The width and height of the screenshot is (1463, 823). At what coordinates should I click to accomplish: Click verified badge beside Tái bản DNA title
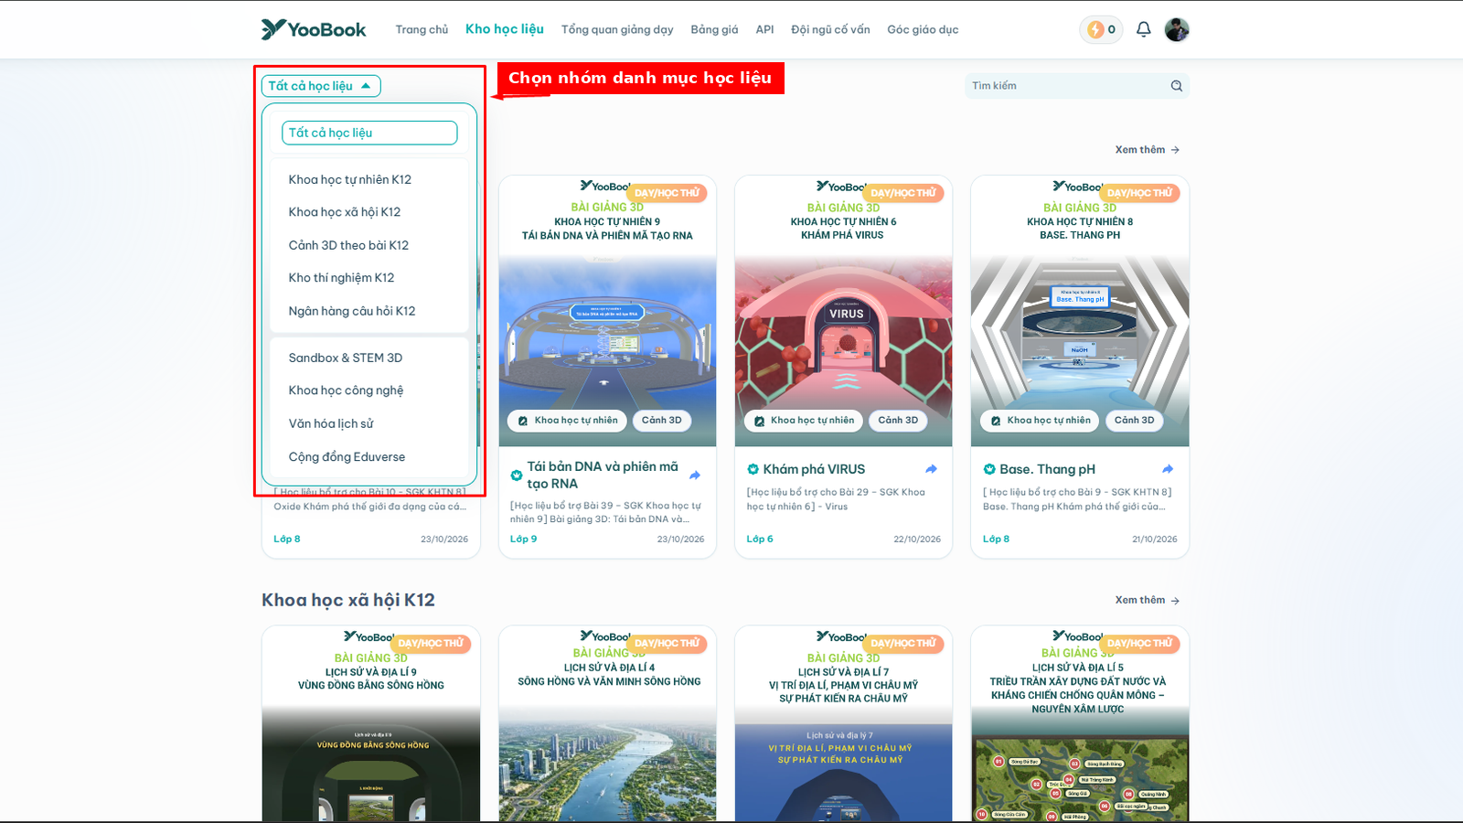tap(516, 476)
